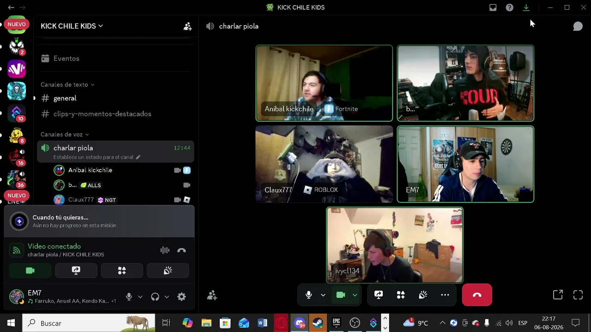
Task: Focus Anibal kickchile's video tile
Action: point(324,83)
